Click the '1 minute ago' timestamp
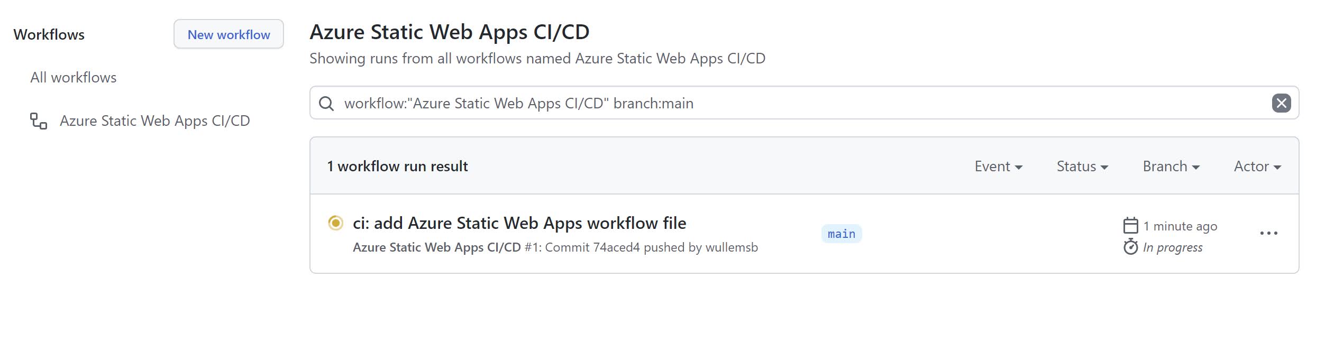This screenshot has height=342, width=1334. pyautogui.click(x=1180, y=226)
